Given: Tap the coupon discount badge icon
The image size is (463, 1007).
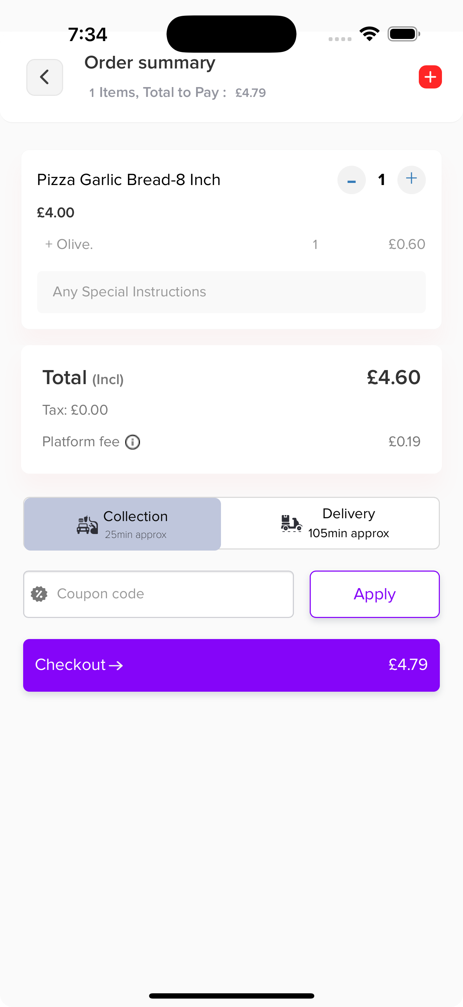Looking at the screenshot, I should (39, 594).
